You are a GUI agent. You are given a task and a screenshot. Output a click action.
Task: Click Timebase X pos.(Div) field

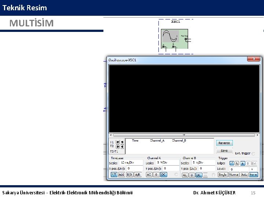tap(135, 168)
